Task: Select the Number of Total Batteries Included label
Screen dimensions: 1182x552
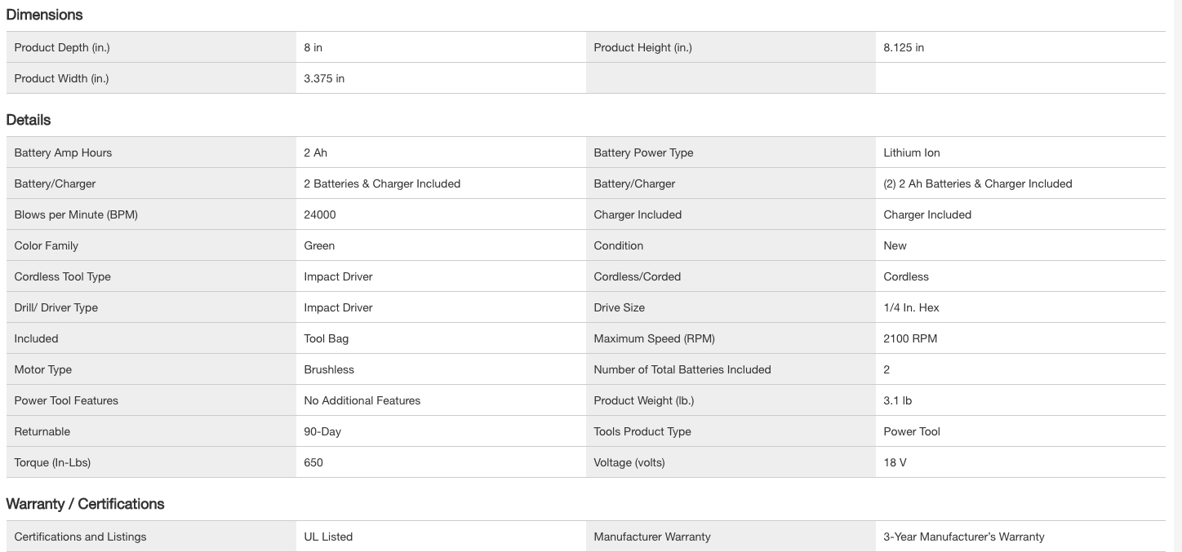Action: pos(682,369)
